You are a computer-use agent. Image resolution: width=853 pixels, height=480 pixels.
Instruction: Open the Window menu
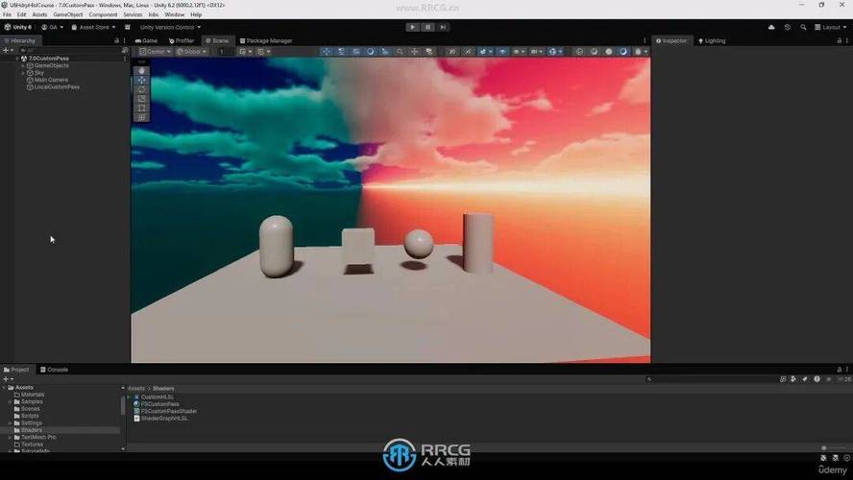(x=175, y=14)
